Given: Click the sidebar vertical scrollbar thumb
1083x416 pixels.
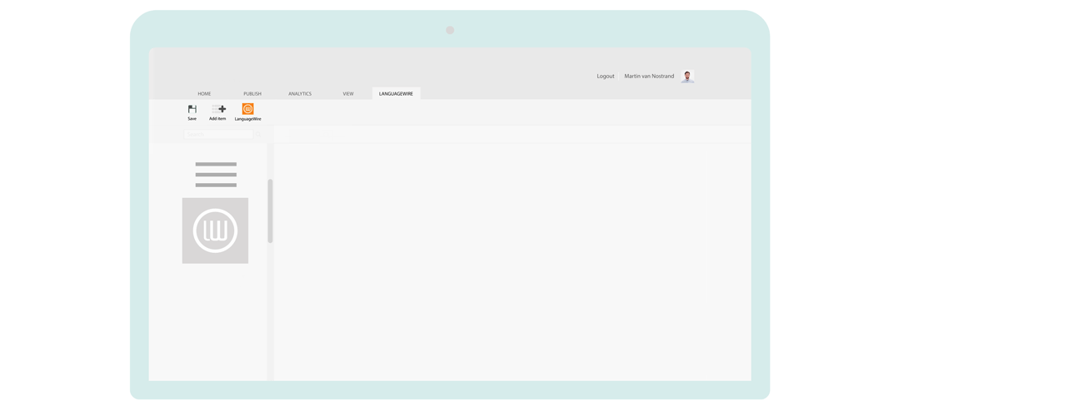Looking at the screenshot, I should (x=270, y=210).
